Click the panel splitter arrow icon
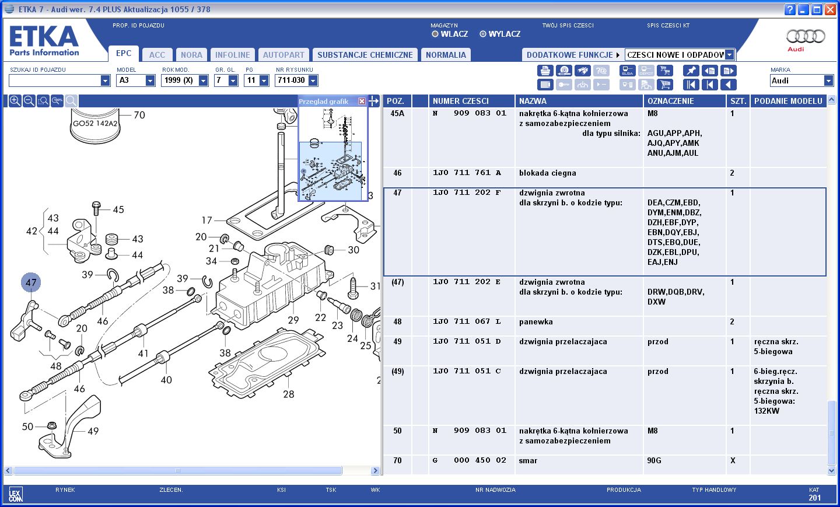 [x=374, y=101]
